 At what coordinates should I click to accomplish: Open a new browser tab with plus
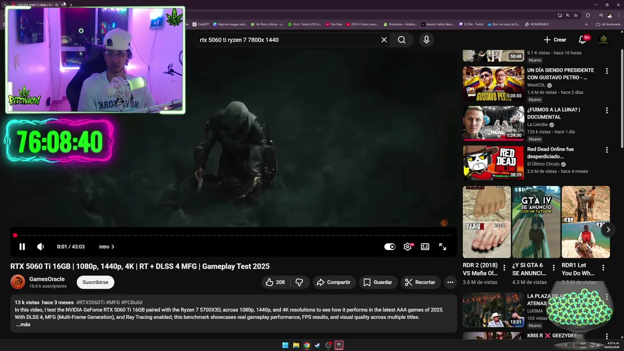click(x=71, y=5)
